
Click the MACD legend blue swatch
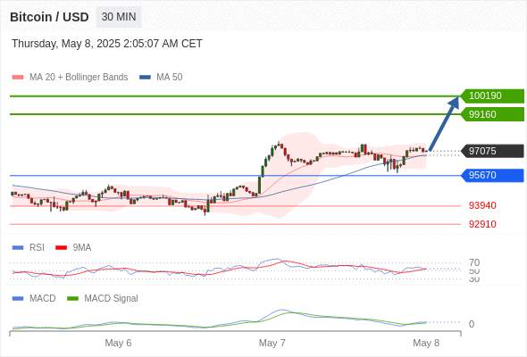(x=18, y=299)
